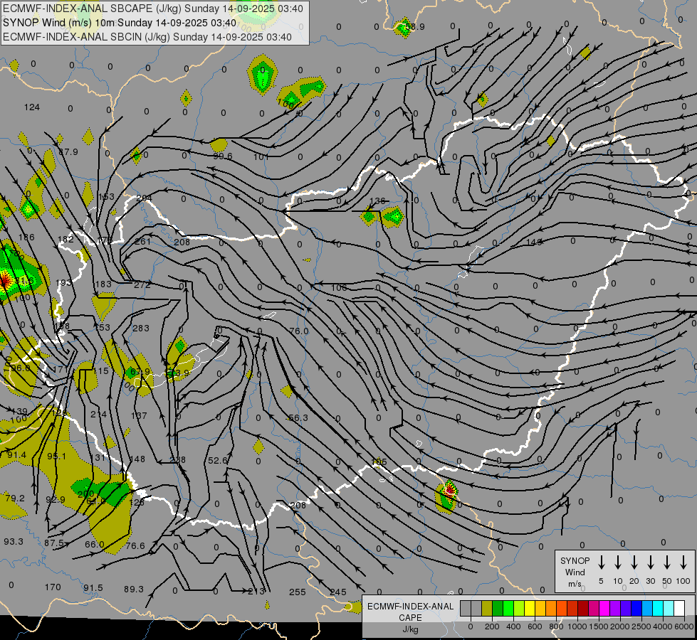The height and width of the screenshot is (640, 697).
Task: Click the '124' value at the upper left
Action: [x=31, y=107]
